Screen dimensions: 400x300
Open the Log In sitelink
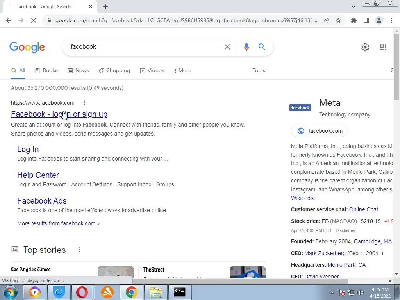[x=28, y=149]
